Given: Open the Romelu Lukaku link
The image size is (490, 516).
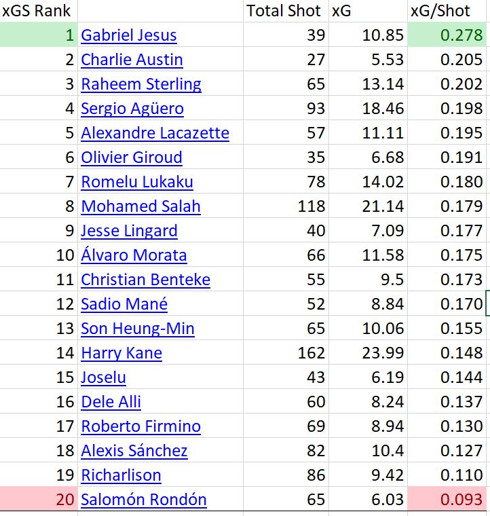Looking at the screenshot, I should coord(137,182).
